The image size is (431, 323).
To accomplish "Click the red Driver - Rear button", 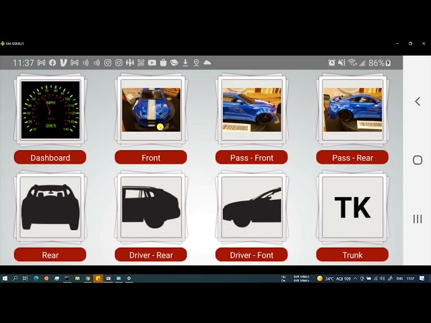I will point(151,254).
